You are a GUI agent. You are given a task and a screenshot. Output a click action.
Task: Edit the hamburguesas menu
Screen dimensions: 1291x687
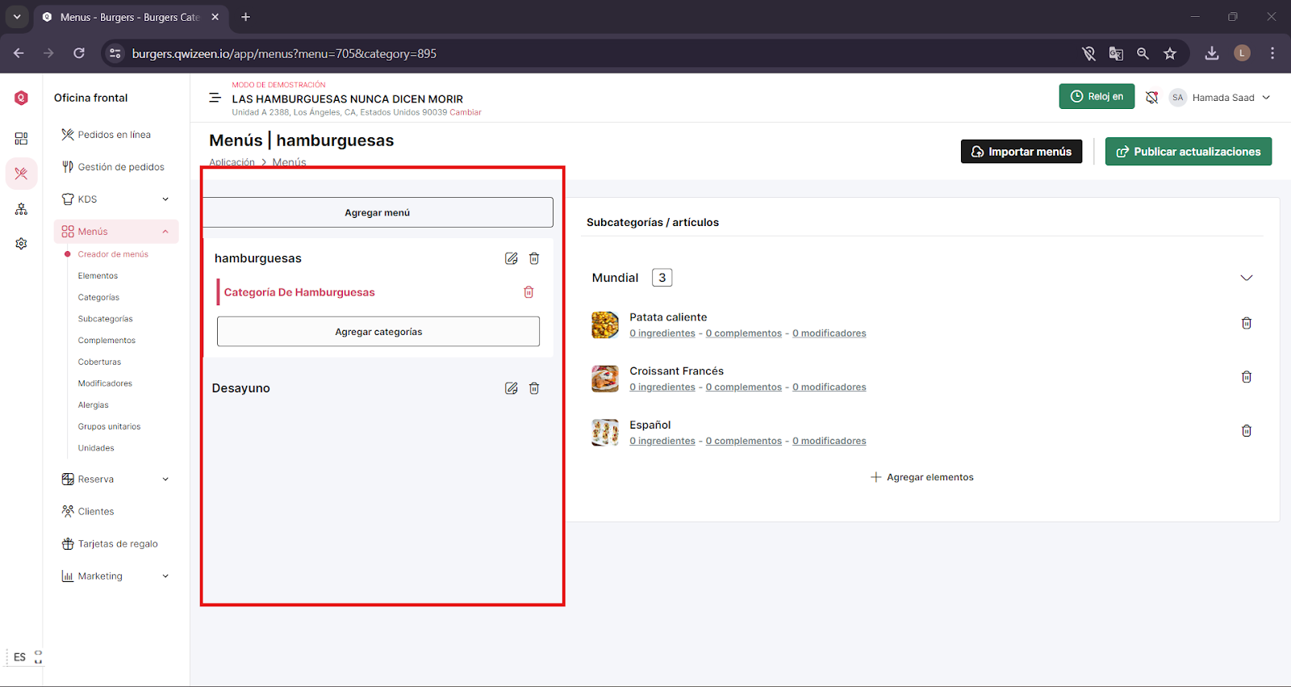(511, 258)
